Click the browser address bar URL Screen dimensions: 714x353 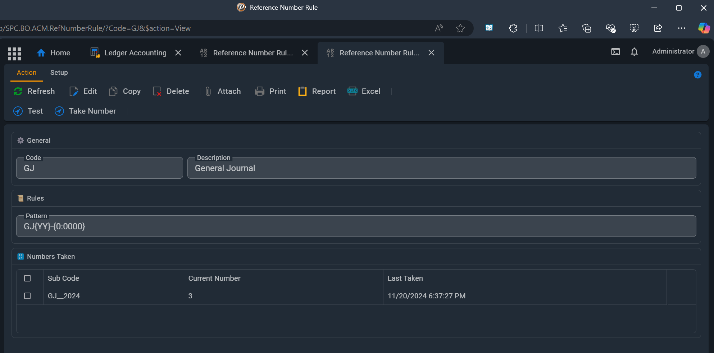click(x=96, y=28)
